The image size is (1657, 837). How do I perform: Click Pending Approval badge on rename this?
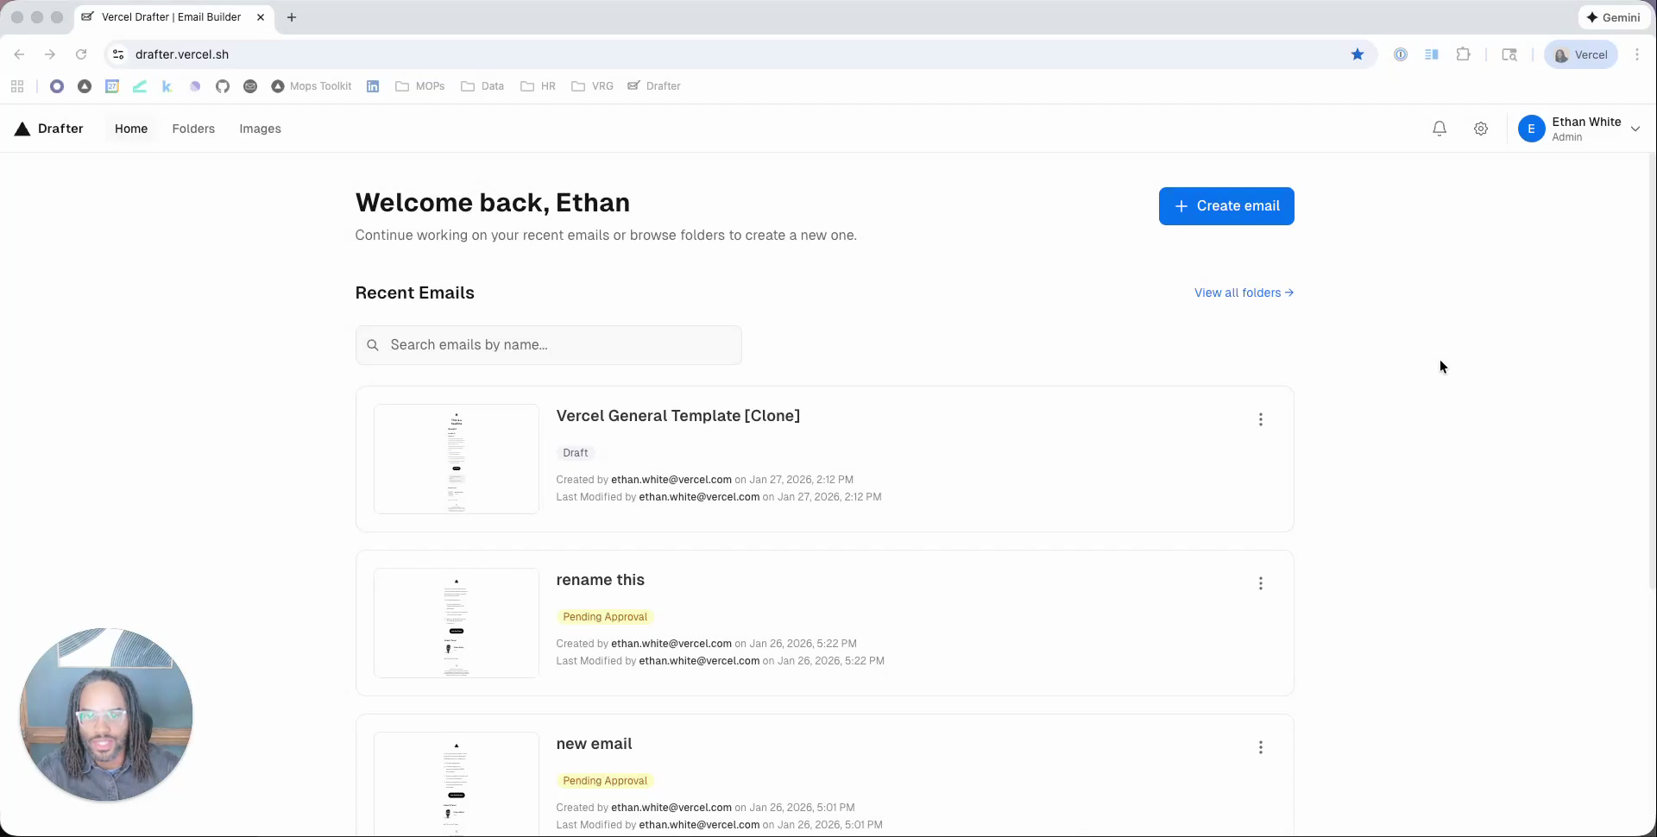point(605,617)
